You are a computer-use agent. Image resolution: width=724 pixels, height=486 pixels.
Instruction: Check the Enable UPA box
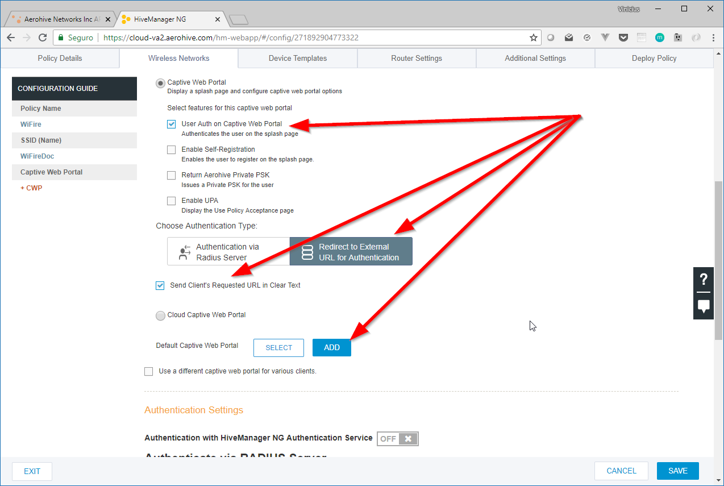coord(171,201)
